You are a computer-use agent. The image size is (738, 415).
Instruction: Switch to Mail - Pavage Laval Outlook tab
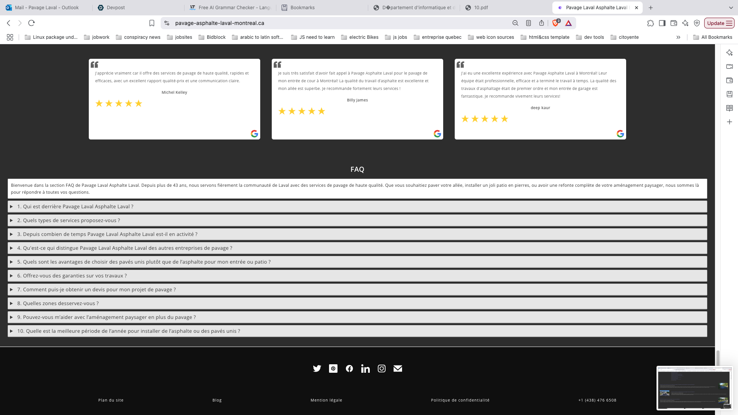click(x=47, y=8)
